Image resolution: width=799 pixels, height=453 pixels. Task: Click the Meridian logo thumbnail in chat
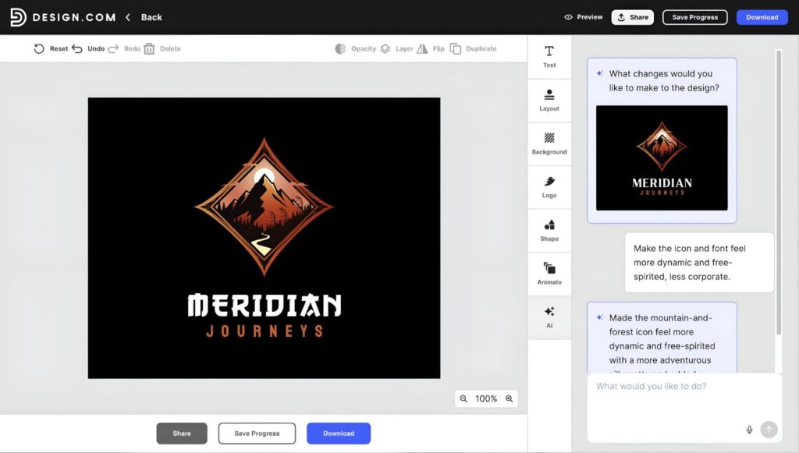[x=662, y=157]
